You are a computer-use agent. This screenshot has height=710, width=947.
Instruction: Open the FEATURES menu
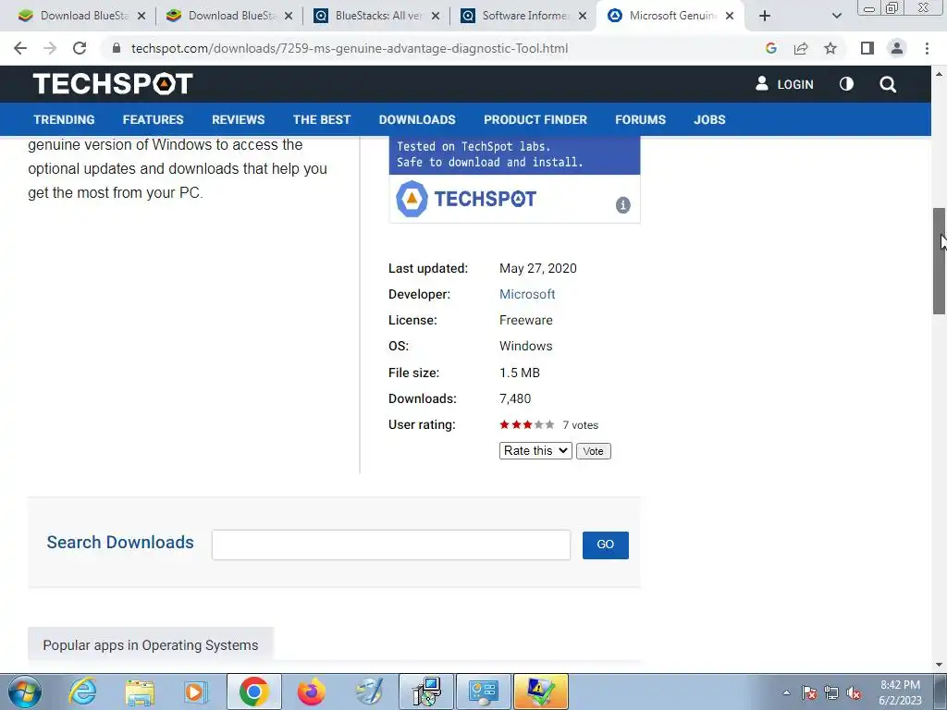pos(153,119)
